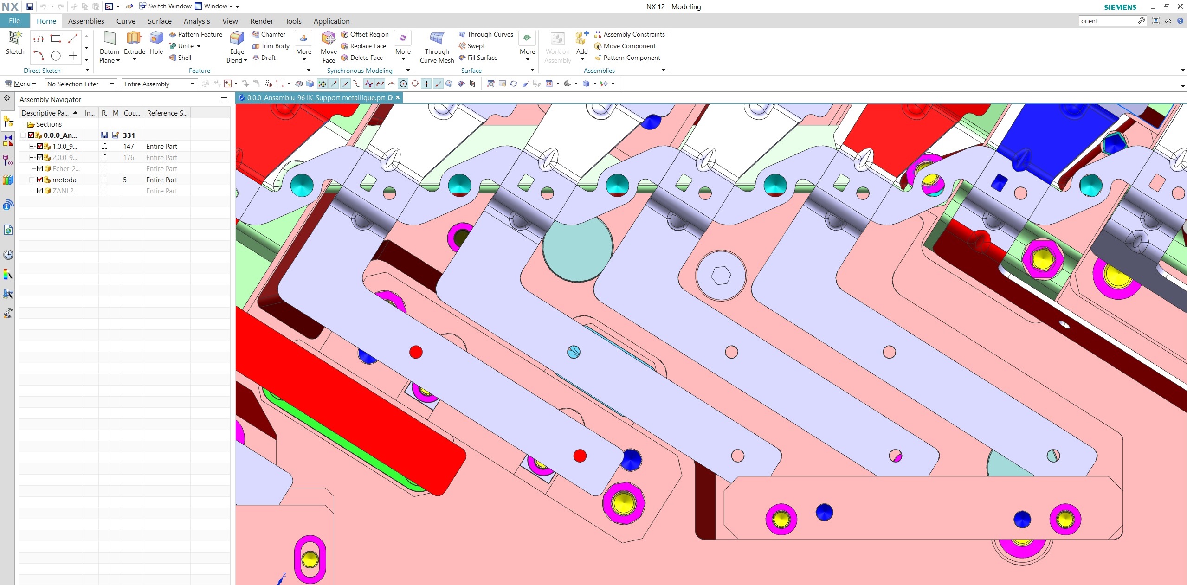Click the Extrude tool icon
The width and height of the screenshot is (1187, 585).
pyautogui.click(x=134, y=39)
